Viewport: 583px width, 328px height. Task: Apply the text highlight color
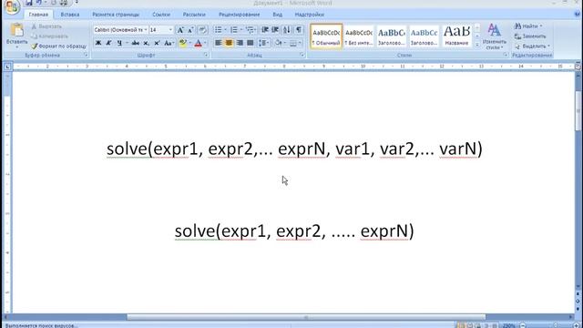point(182,43)
